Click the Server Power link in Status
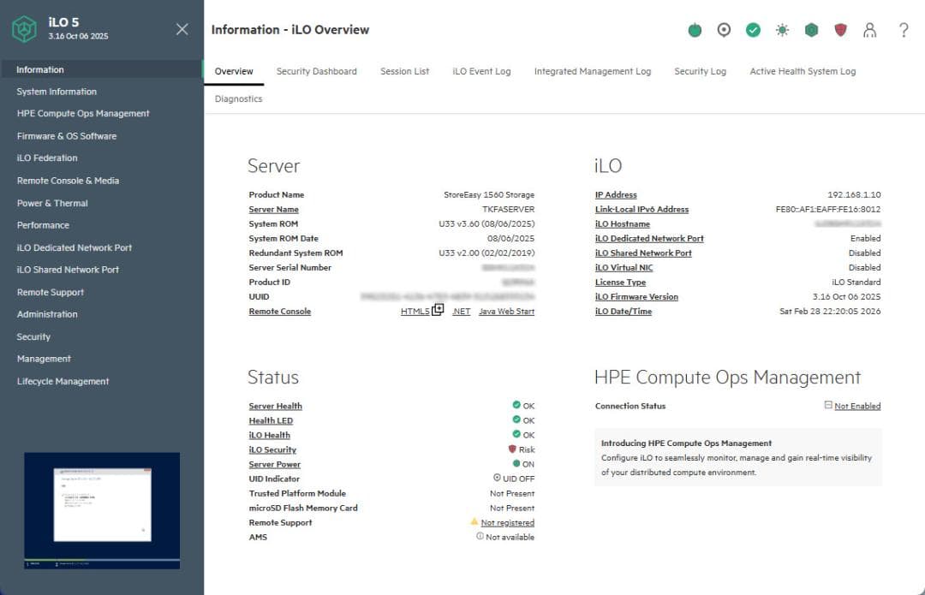The image size is (925, 595). (x=275, y=464)
